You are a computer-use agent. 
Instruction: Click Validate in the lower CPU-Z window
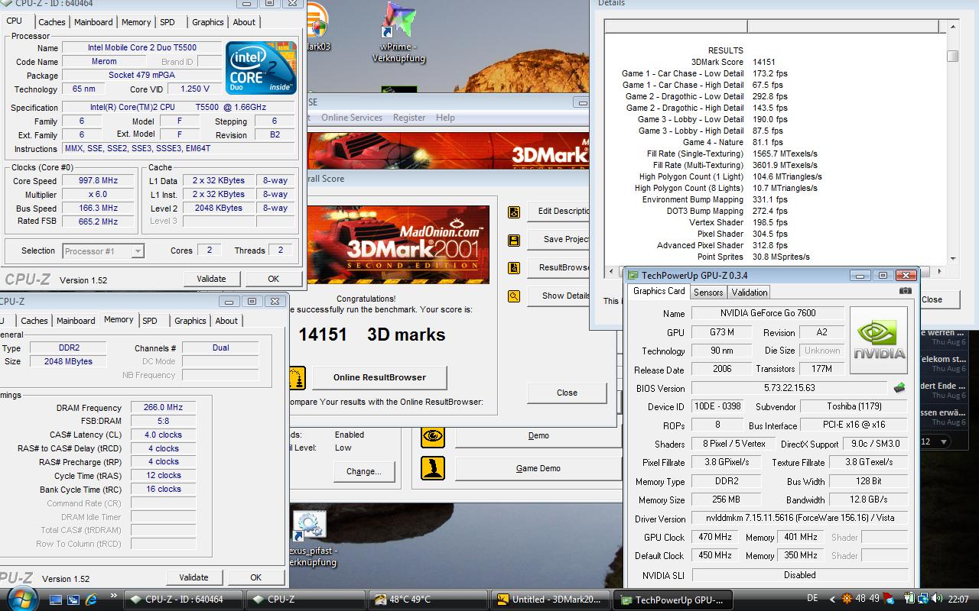(194, 577)
